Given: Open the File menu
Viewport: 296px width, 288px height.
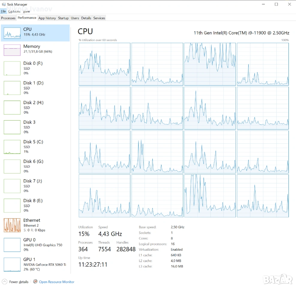Looking at the screenshot, I should (x=3, y=11).
